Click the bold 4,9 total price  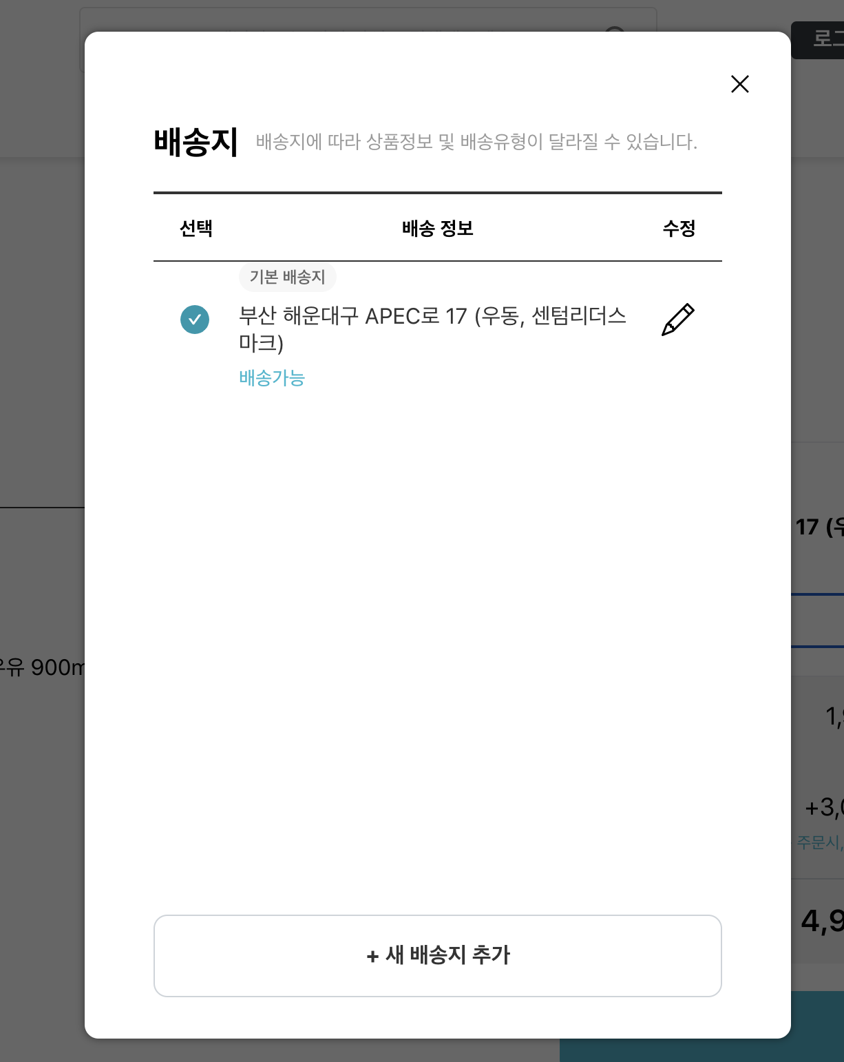(822, 920)
